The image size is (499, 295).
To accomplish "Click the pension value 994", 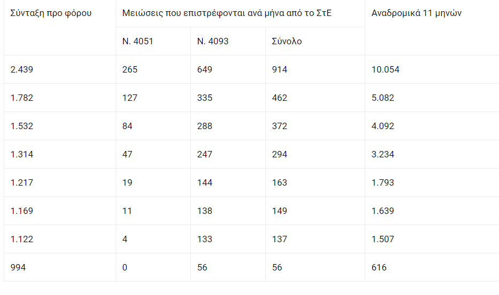I will tap(18, 267).
